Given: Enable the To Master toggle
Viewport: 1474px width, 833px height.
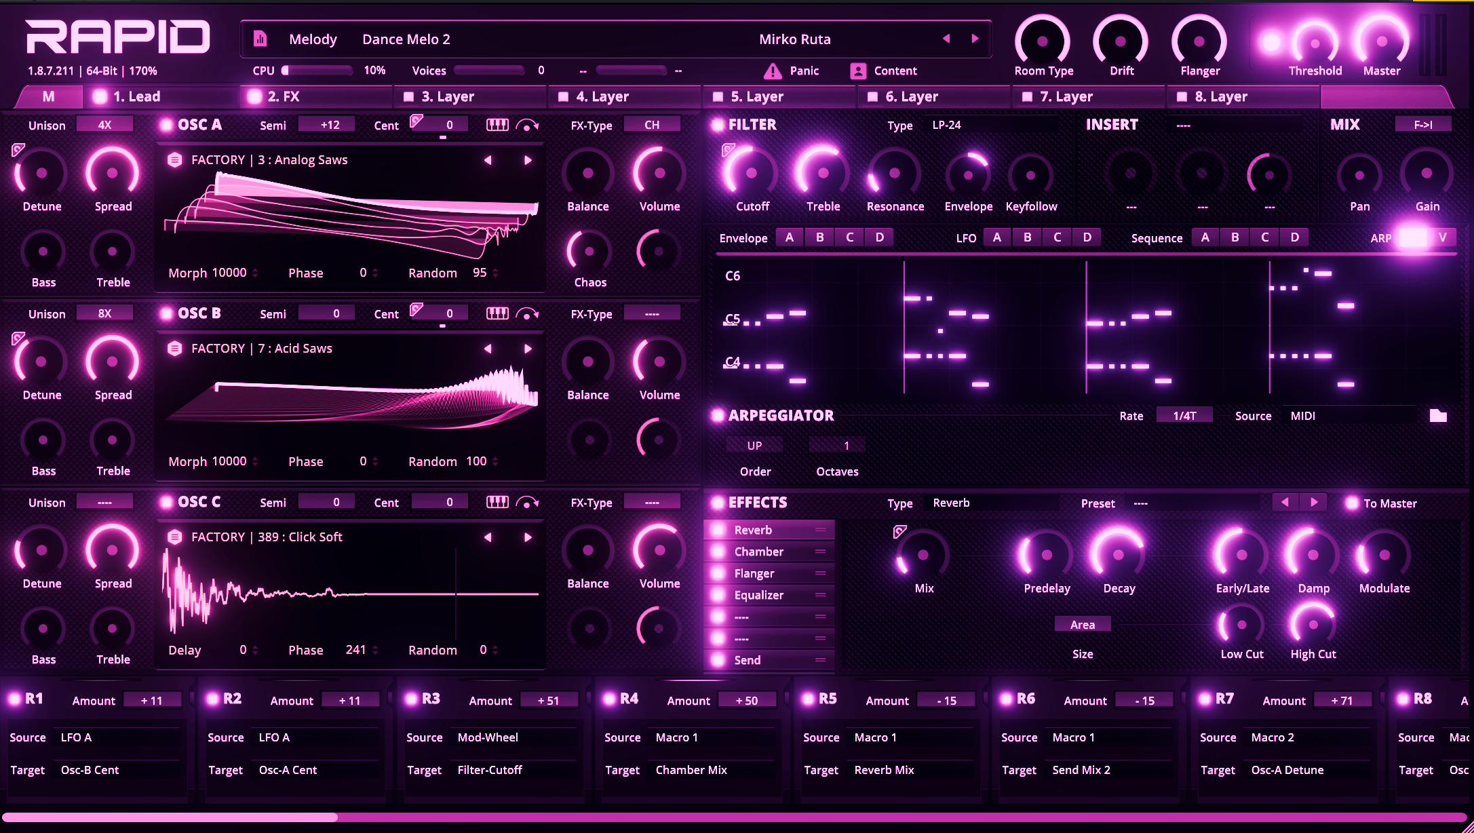Looking at the screenshot, I should 1352,503.
